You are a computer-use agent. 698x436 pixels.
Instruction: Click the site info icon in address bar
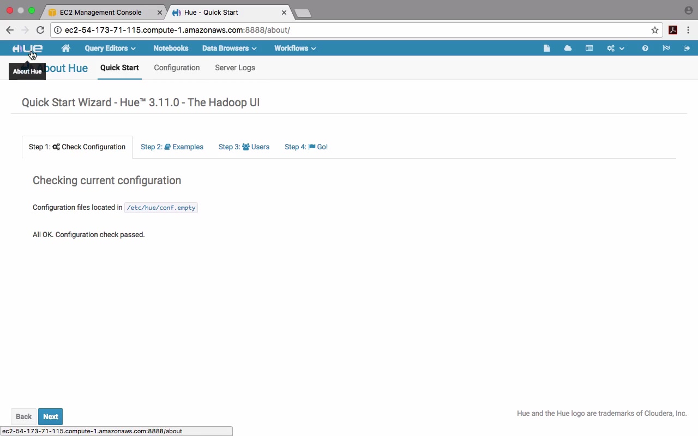coord(58,30)
